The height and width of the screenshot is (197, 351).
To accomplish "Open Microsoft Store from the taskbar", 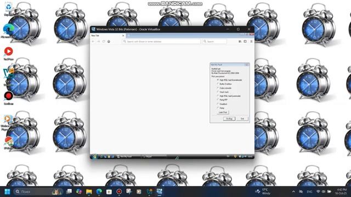I will coord(109,192).
